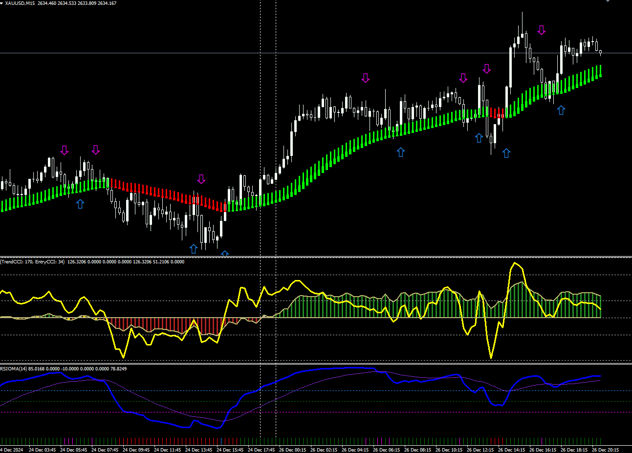Click magenta sell arrow above 24 Dec 13:45

coord(201,179)
